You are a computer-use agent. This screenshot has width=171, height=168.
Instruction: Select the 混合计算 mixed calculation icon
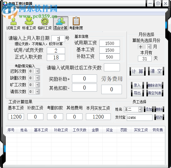click(x=61, y=23)
